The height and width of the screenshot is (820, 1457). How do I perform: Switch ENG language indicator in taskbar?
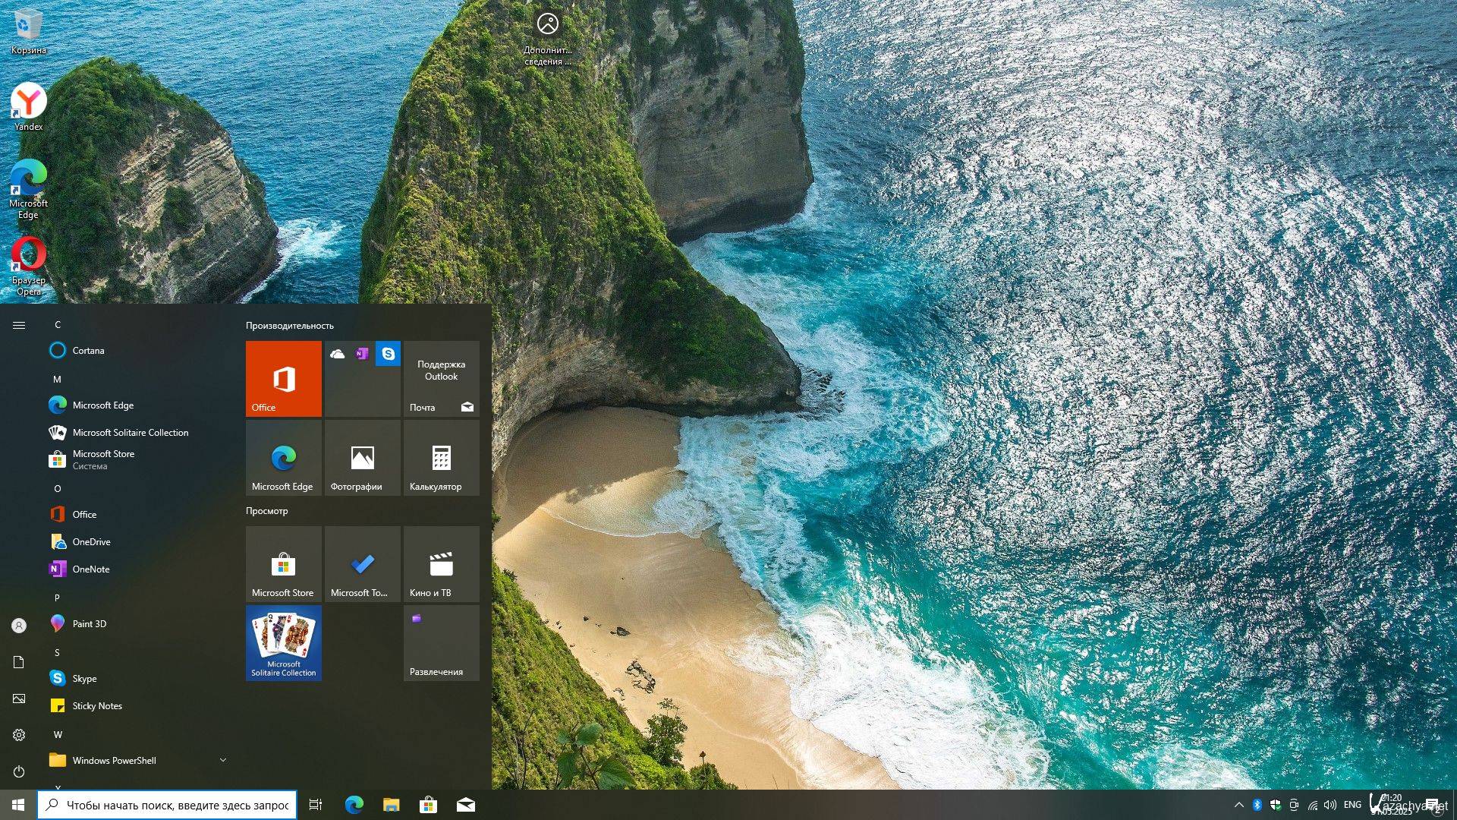pos(1352,805)
